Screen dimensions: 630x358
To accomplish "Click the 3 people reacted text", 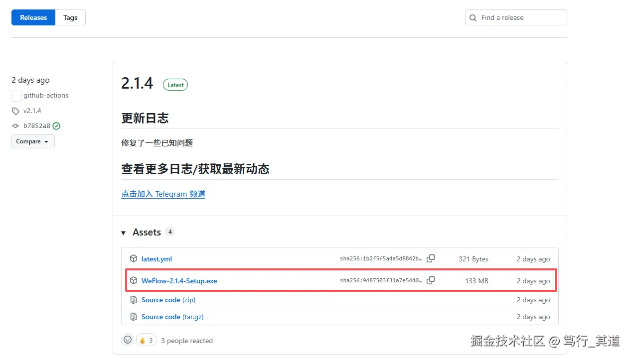I will (x=187, y=341).
